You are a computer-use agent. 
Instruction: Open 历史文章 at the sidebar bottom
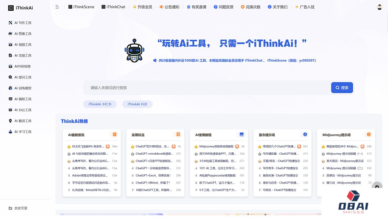tap(18, 208)
